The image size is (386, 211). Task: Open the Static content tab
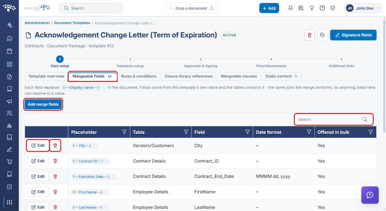click(x=282, y=76)
